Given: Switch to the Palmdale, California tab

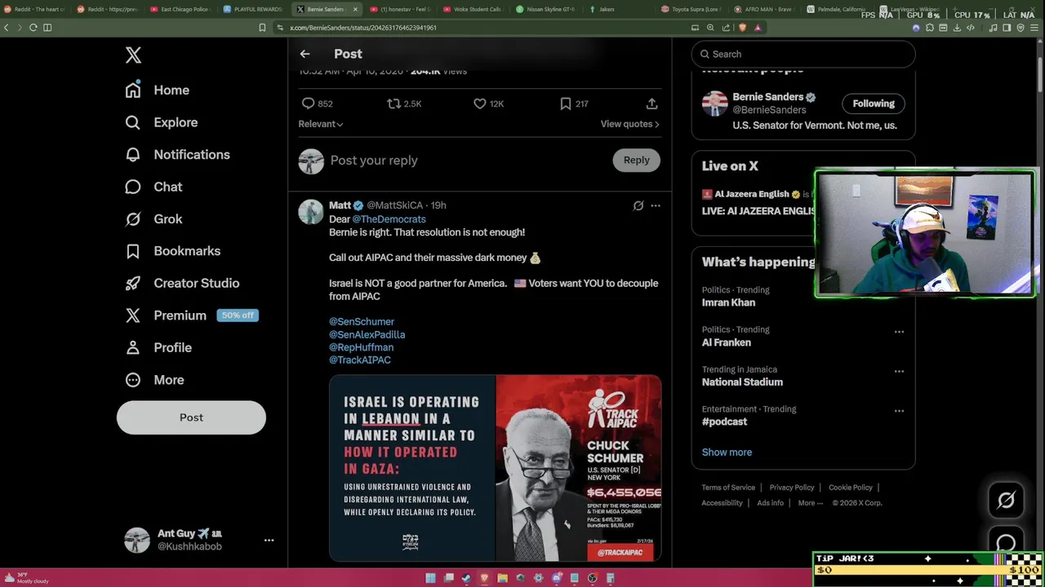Looking at the screenshot, I should (x=838, y=9).
